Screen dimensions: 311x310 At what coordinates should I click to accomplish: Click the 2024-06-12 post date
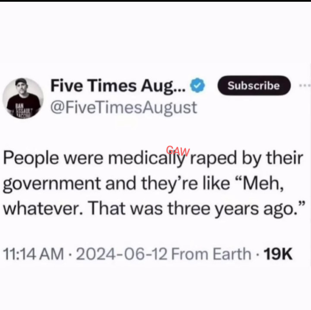(122, 254)
